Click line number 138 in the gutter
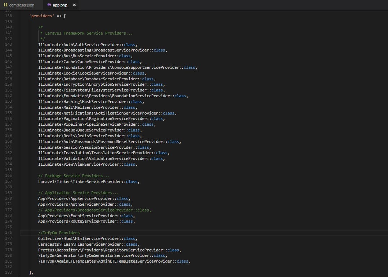 (8, 16)
